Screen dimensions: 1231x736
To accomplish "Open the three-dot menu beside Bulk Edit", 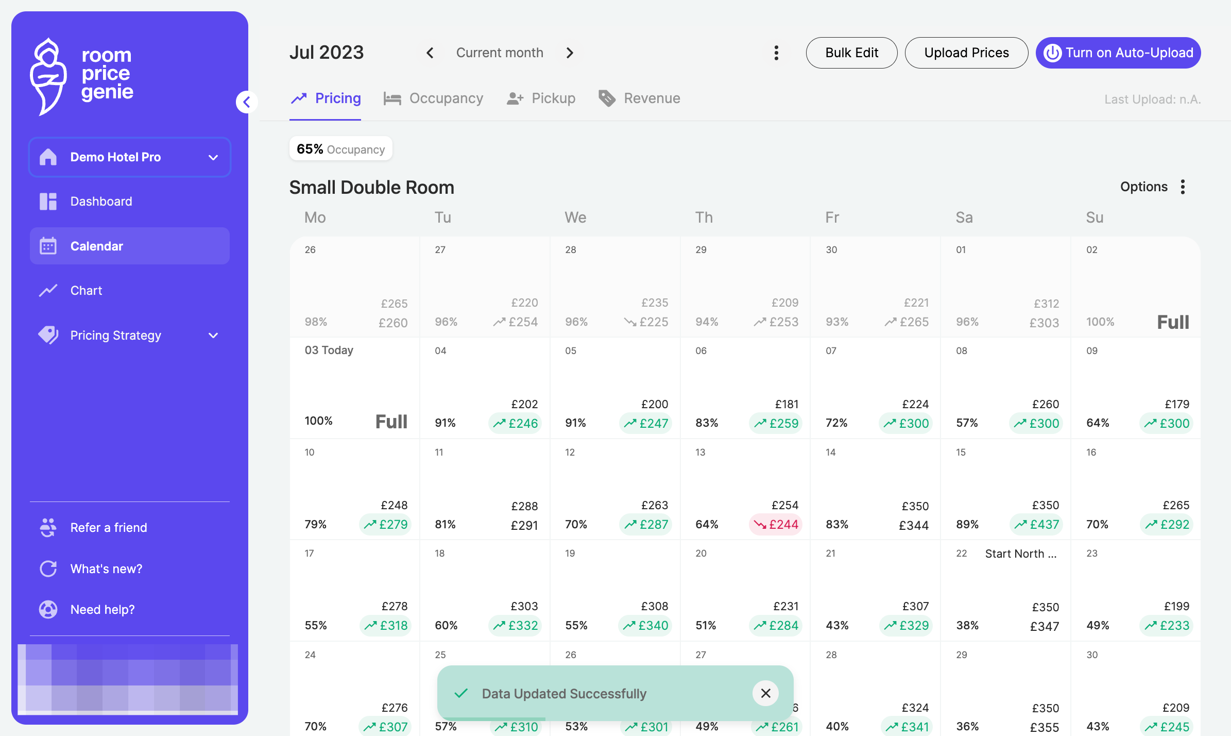I will (x=776, y=53).
